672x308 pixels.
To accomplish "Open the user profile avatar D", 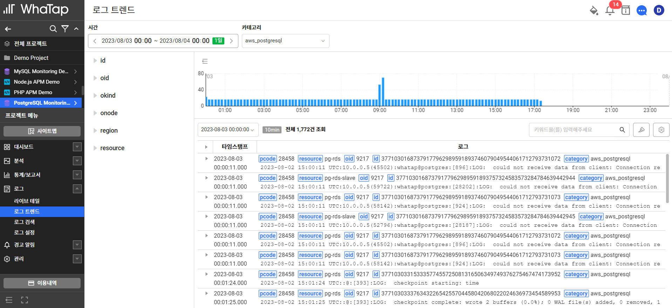I will tap(659, 10).
